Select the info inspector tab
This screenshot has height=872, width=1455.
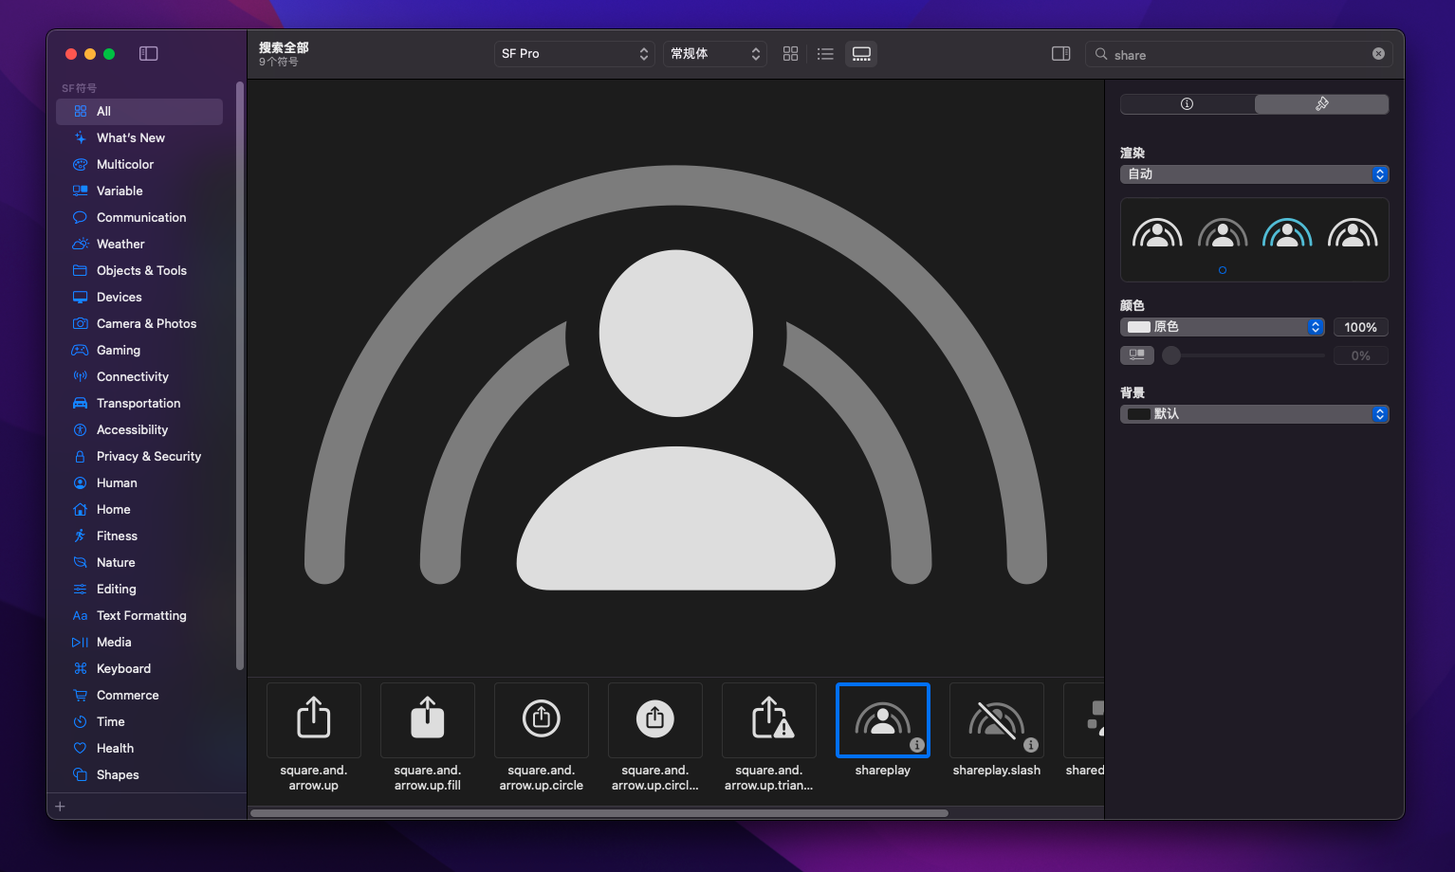click(x=1187, y=104)
